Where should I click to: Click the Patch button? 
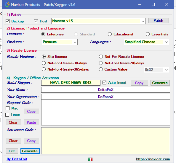159,21
